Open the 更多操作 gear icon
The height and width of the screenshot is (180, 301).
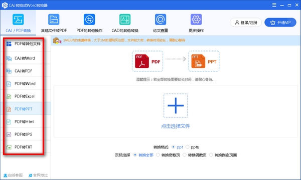pyautogui.click(x=196, y=19)
